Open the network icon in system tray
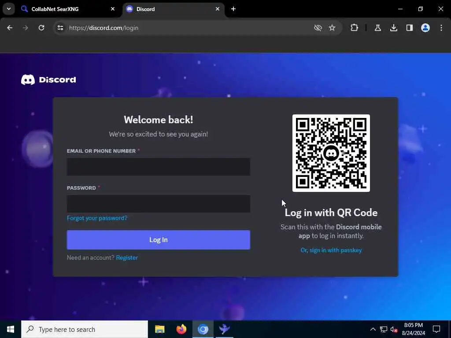Image resolution: width=451 pixels, height=338 pixels. pyautogui.click(x=384, y=329)
